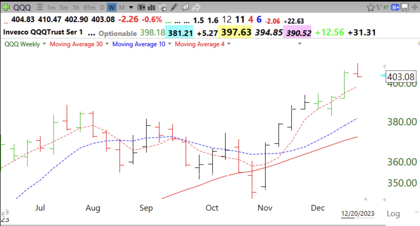Switch to 5m timeframe

pyautogui.click(x=64, y=8)
